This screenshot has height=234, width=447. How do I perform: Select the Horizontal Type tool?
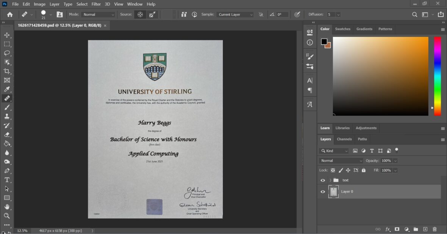[x=7, y=180]
